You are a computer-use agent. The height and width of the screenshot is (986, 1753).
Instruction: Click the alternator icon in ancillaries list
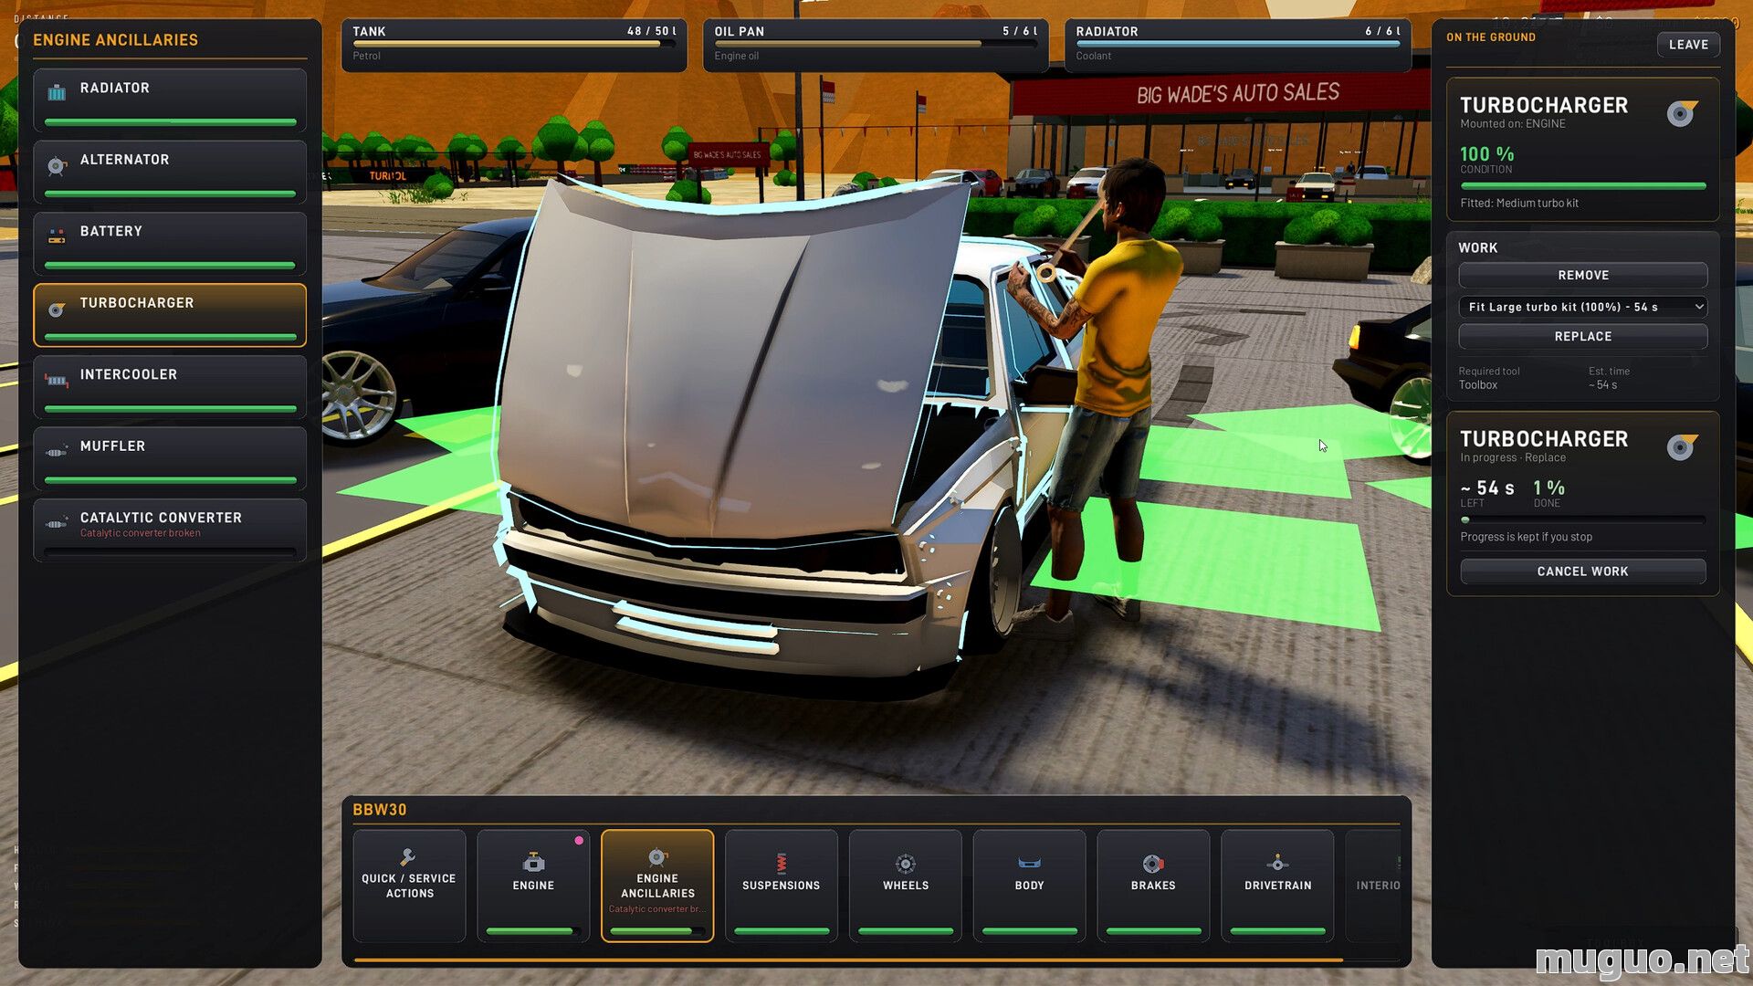tap(57, 165)
